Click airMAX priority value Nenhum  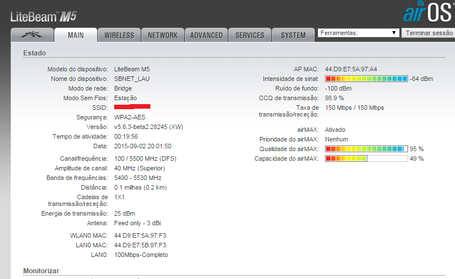(337, 139)
